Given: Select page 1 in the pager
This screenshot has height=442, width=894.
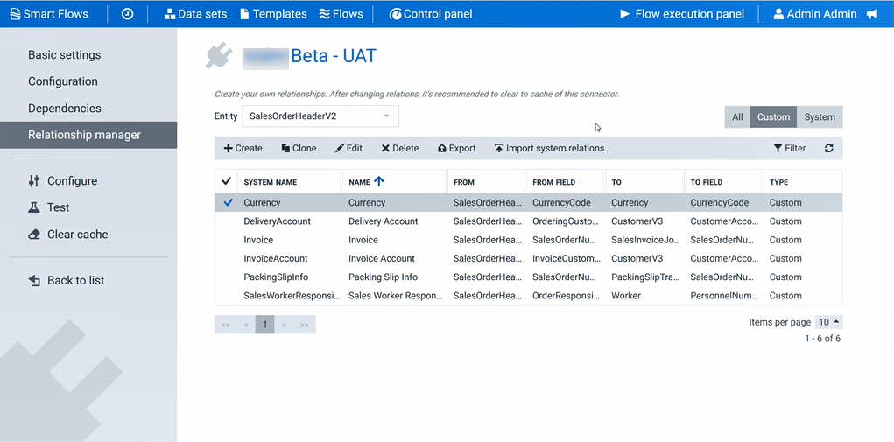Looking at the screenshot, I should pyautogui.click(x=264, y=325).
